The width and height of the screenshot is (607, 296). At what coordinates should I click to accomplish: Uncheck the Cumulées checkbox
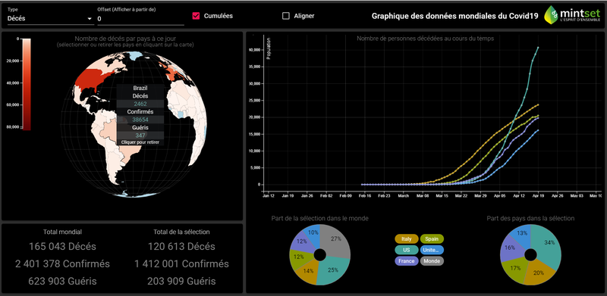point(196,16)
